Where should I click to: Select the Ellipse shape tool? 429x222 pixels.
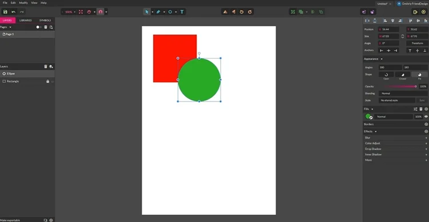click(x=170, y=12)
